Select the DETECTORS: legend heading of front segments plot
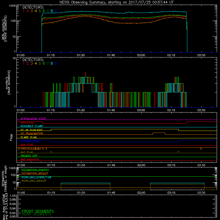 [x=33, y=7]
